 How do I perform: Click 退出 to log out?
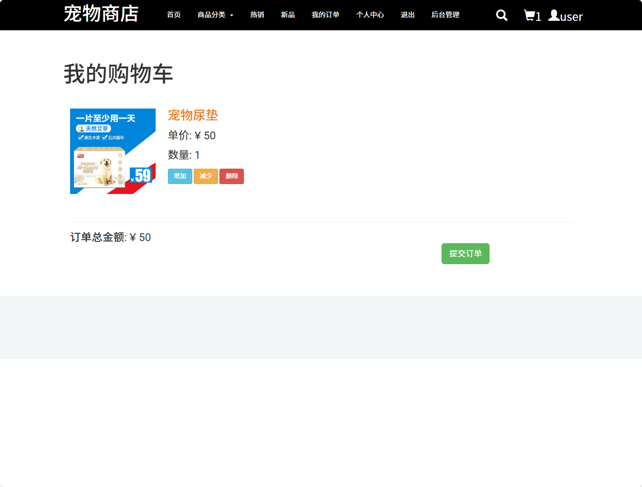[407, 14]
